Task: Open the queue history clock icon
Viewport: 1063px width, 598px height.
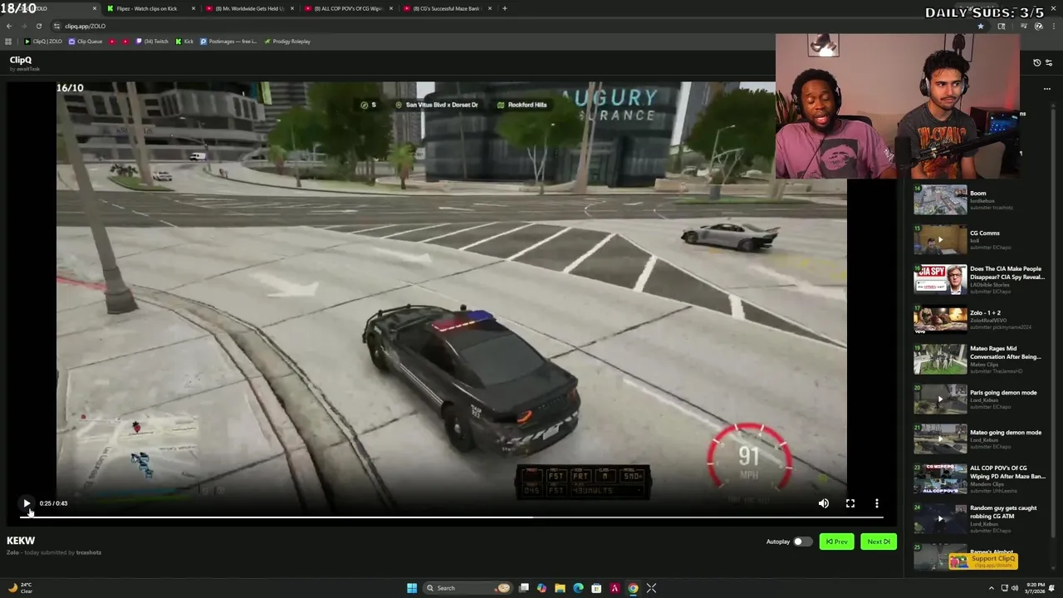Action: click(1036, 62)
